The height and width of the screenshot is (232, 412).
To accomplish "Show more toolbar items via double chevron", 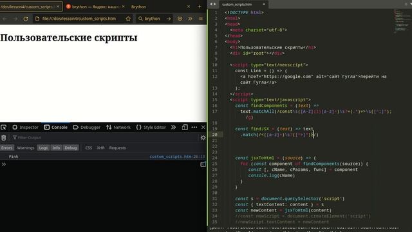I will click(190, 19).
